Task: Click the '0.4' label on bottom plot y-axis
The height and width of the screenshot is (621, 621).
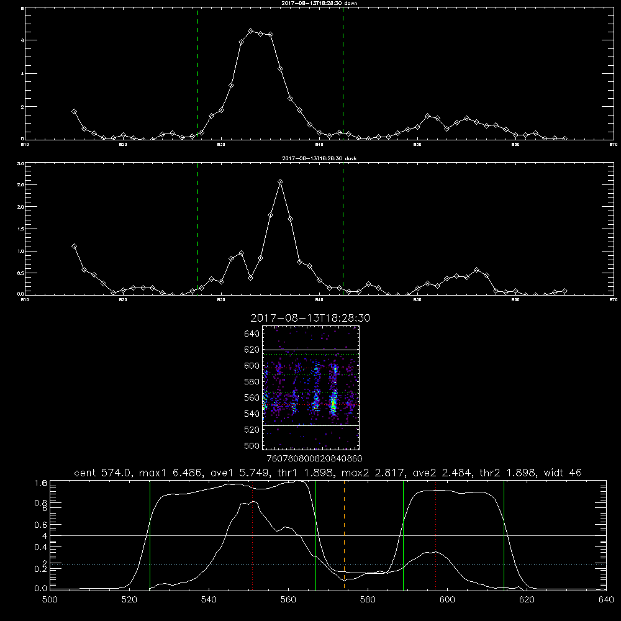Action: click(41, 547)
